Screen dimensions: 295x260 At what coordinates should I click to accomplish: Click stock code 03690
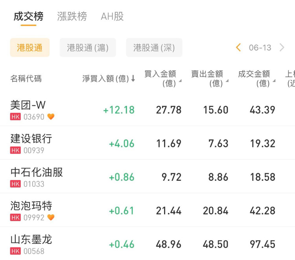point(34,117)
